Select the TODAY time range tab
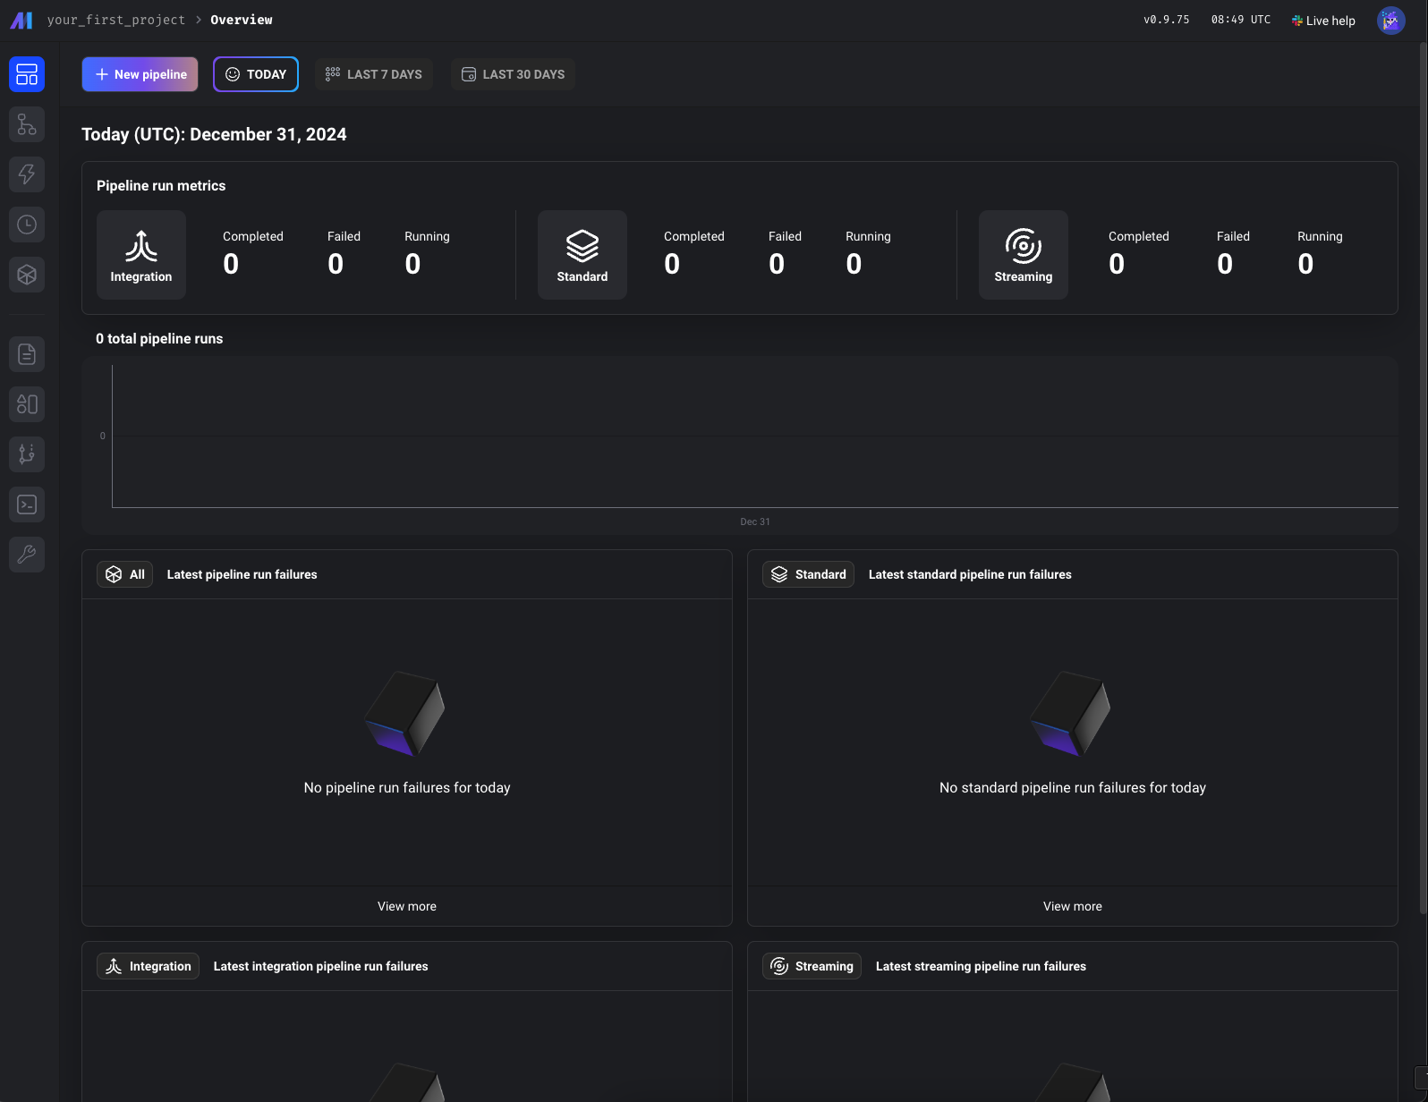 point(256,74)
